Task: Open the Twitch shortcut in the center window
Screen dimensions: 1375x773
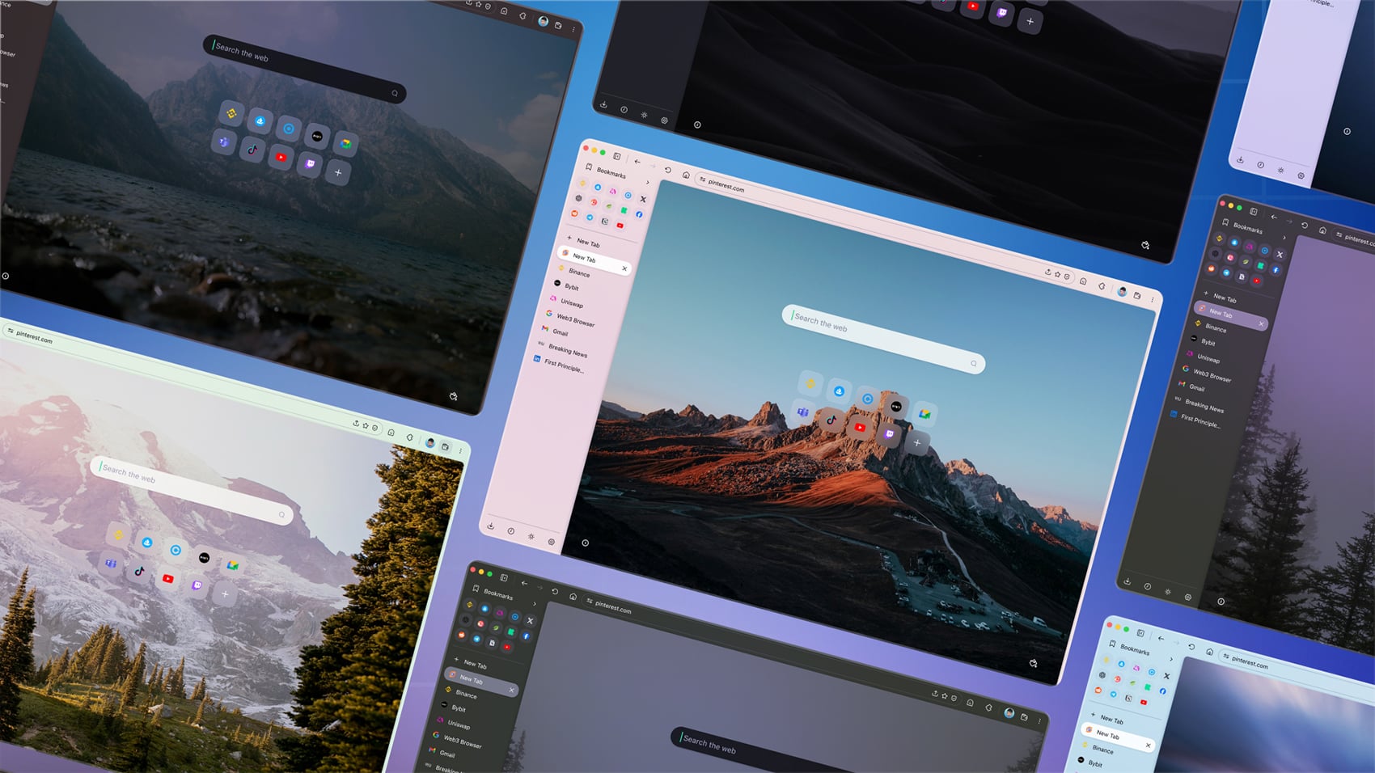Action: click(x=889, y=434)
